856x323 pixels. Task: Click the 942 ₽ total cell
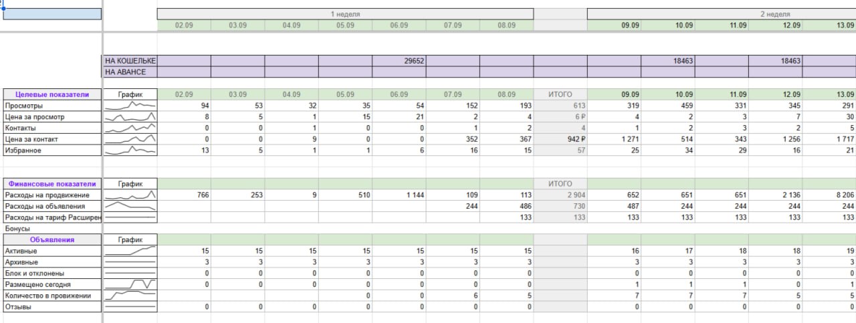tap(560, 139)
